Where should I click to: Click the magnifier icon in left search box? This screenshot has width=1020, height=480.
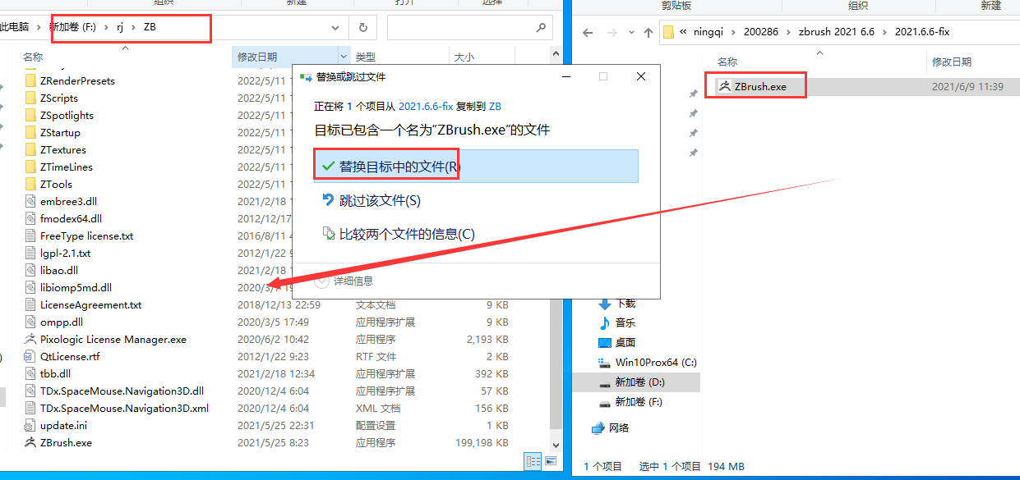point(541,27)
